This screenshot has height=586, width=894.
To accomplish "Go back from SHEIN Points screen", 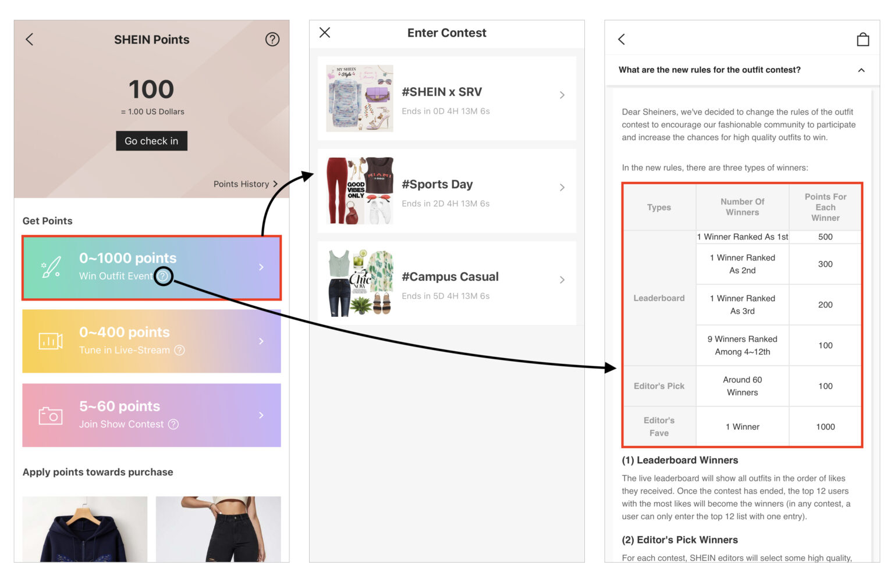I will pos(30,40).
